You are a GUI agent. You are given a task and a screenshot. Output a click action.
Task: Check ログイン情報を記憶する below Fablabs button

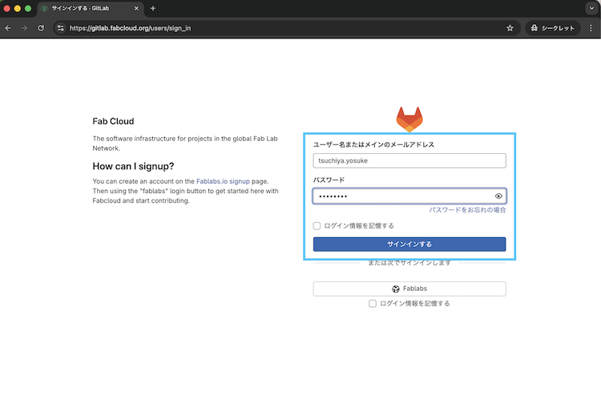[373, 304]
